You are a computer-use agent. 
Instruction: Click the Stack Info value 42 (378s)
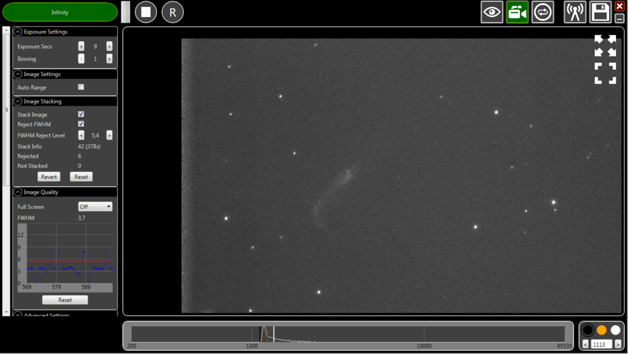click(x=89, y=147)
